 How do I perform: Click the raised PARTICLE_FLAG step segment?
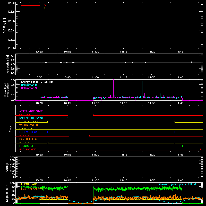tap(80, 138)
